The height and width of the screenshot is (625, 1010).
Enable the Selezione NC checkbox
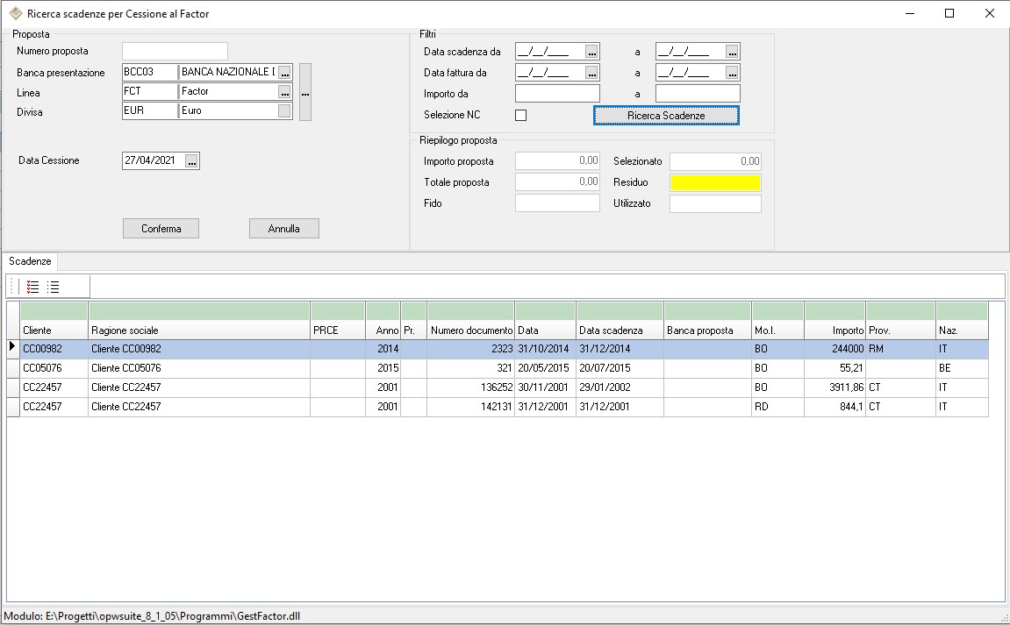[x=520, y=115]
